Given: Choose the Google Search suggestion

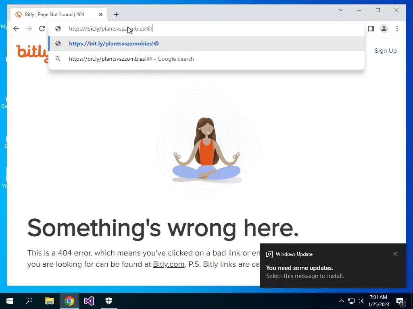Looking at the screenshot, I should tap(207, 59).
